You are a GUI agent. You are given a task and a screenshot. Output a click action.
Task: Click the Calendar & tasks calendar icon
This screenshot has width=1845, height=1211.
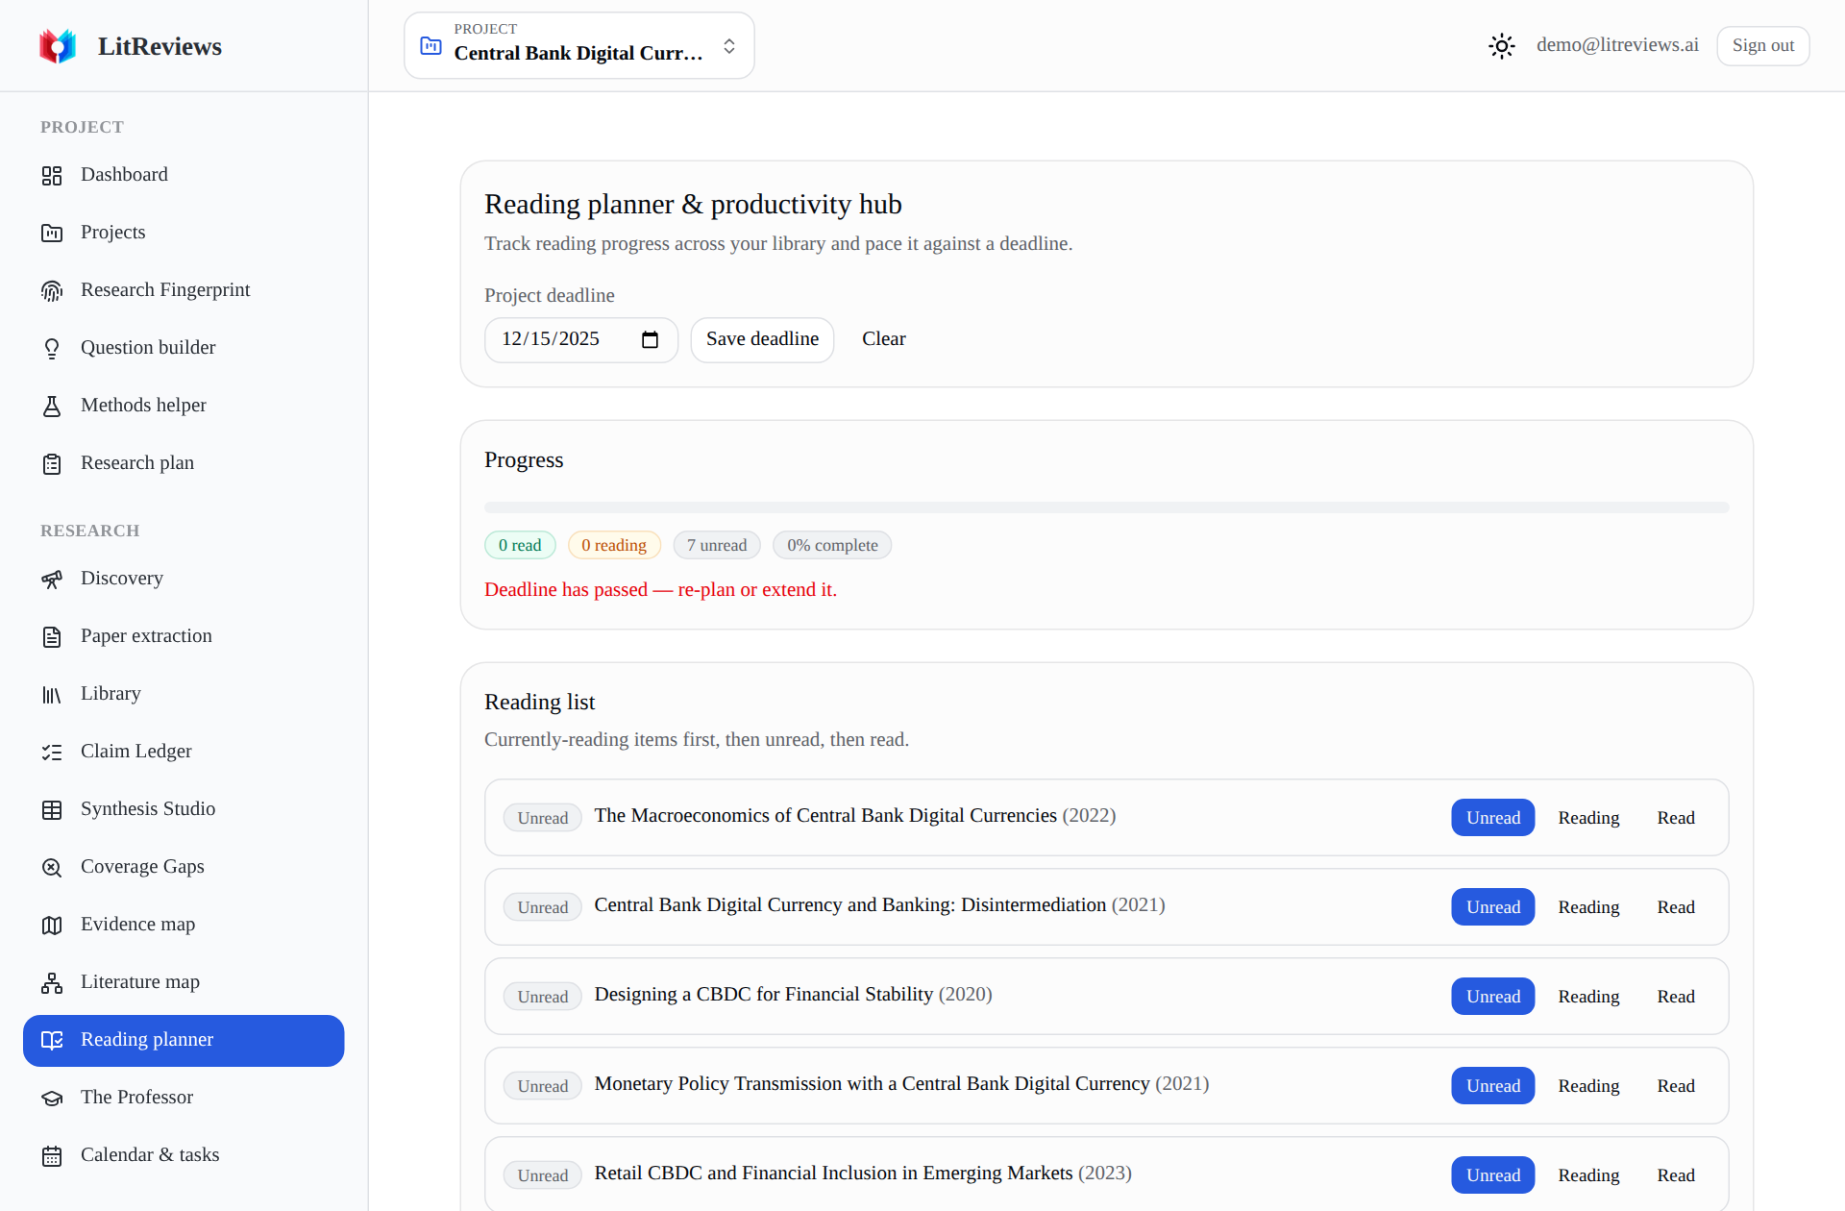pyautogui.click(x=52, y=1155)
